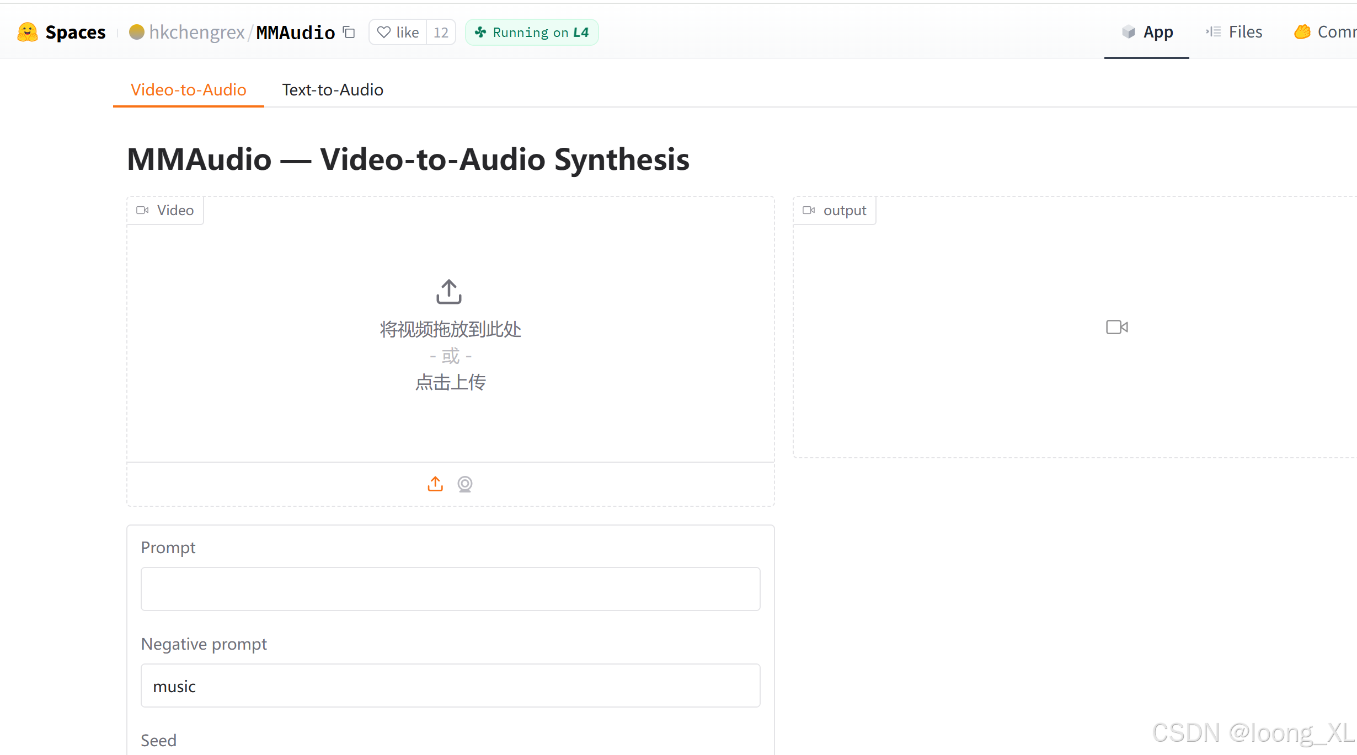
Task: Click the Negative prompt field containing music
Action: pos(450,686)
